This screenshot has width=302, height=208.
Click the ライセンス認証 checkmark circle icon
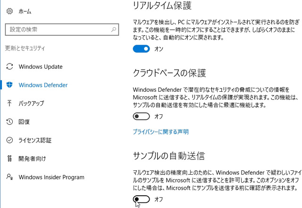(x=9, y=140)
